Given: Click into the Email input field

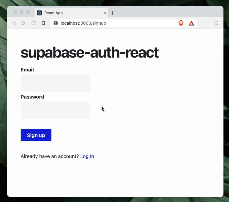Looking at the screenshot, I should click(x=55, y=83).
